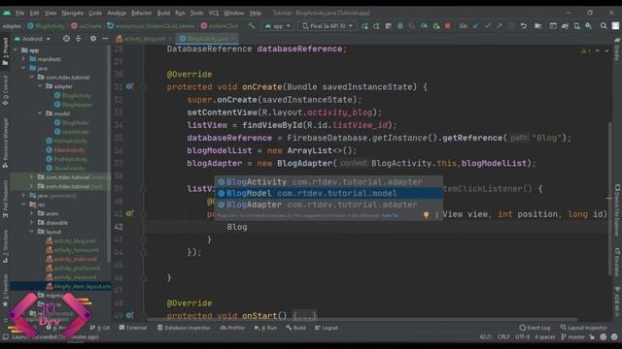
Task: Open the Build menu in menu bar
Action: click(163, 13)
